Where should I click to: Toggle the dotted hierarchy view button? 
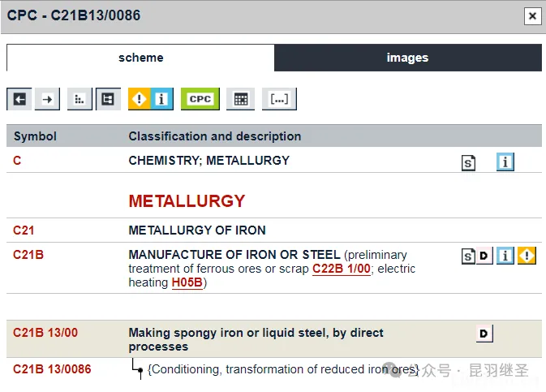tap(80, 99)
